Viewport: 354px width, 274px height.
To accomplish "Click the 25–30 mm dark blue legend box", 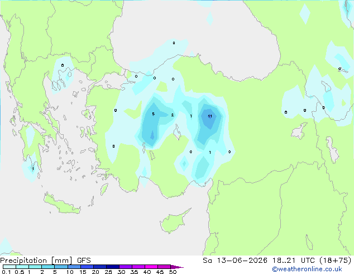I will point(113,267).
